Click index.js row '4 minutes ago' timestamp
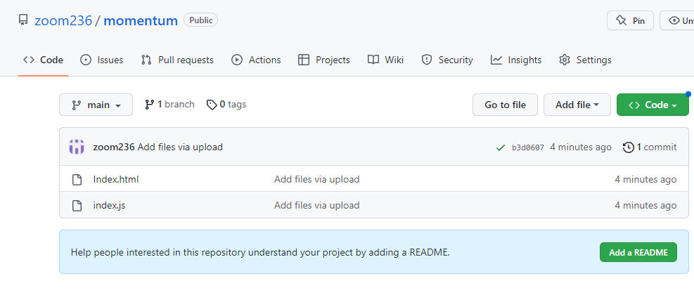Image resolution: width=694 pixels, height=290 pixels. click(645, 205)
